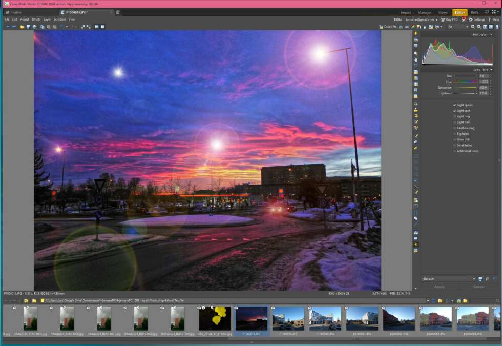Zoom in with the plus magnifier icon
502x346 pixels.
click(473, 27)
